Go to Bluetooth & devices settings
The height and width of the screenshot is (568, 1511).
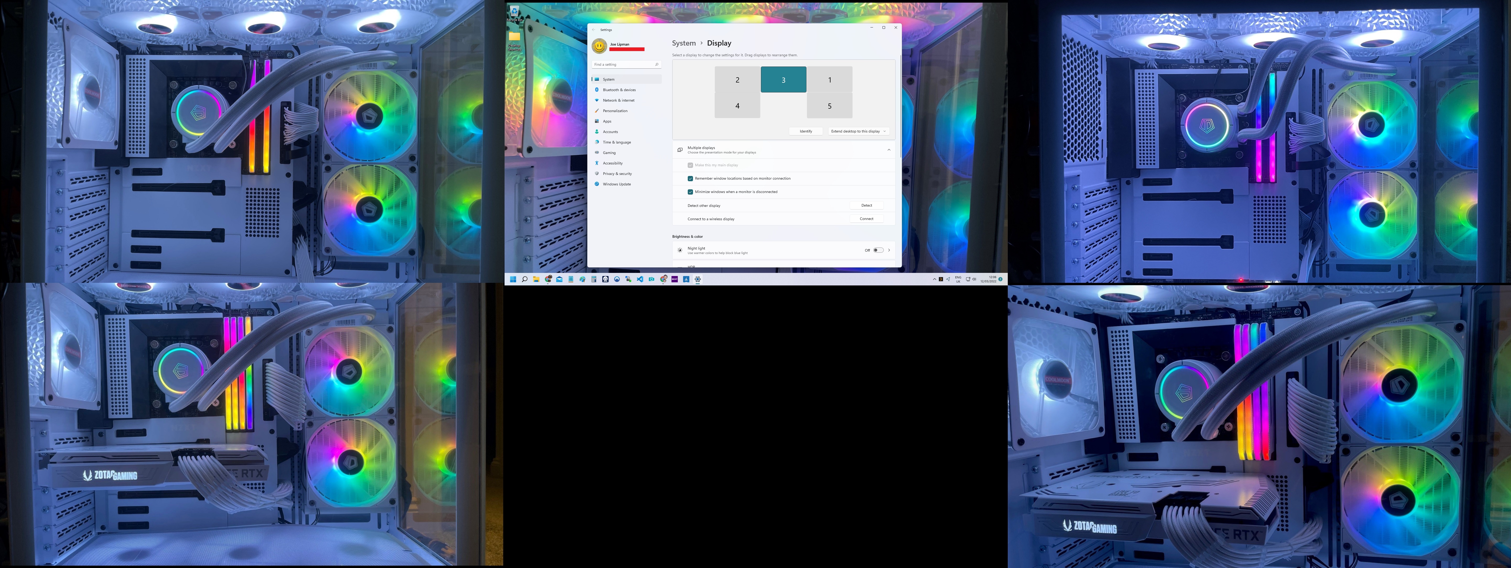click(619, 90)
